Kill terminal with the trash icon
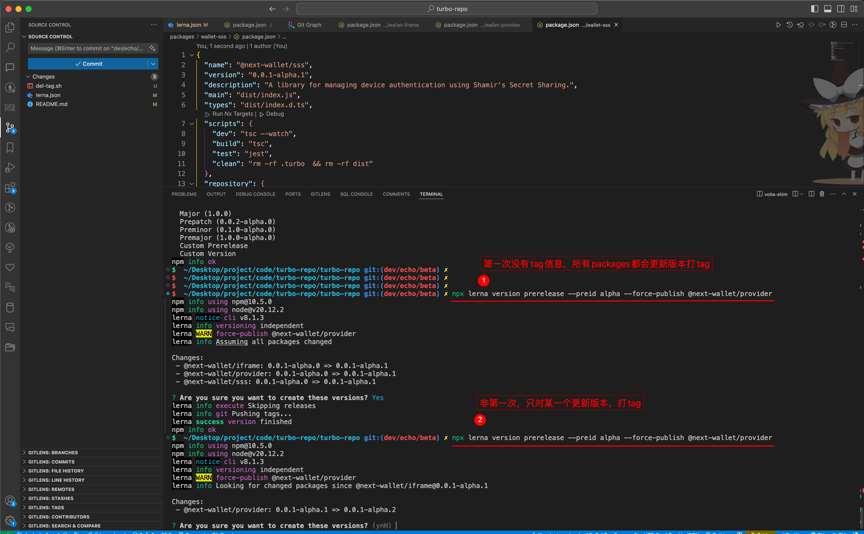This screenshot has width=864, height=534. coord(822,194)
